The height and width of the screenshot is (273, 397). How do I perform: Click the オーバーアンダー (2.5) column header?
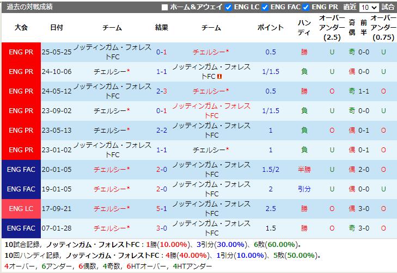coord(332,28)
